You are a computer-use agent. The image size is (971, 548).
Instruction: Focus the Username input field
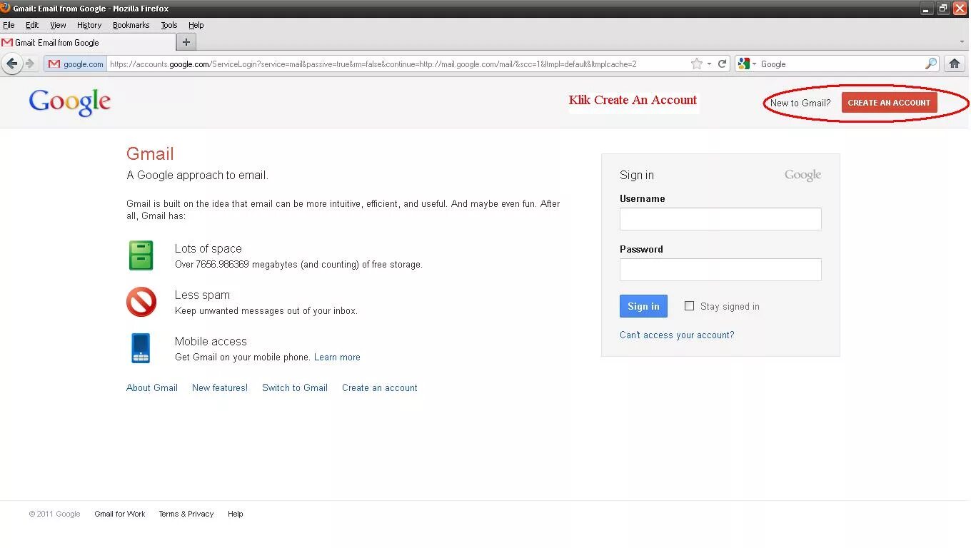(720, 218)
